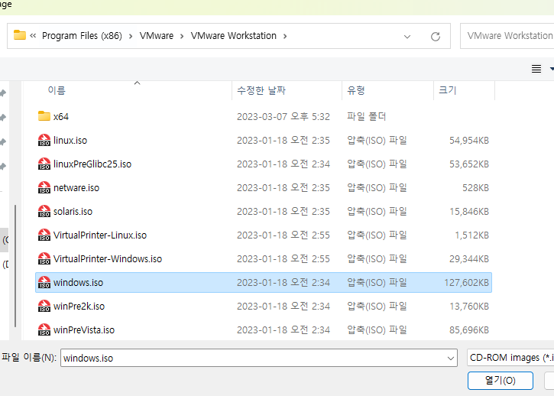Go to VMware Workstation breadcrumb
Screen dimensions: 554x396
click(x=234, y=36)
